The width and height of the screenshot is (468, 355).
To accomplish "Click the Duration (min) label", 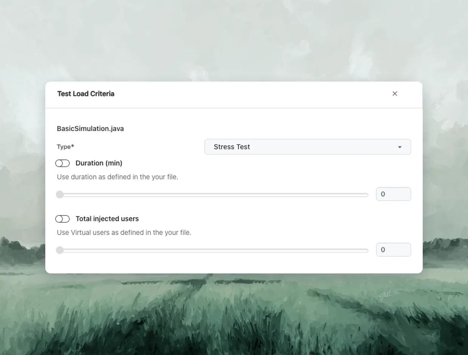I will click(x=99, y=163).
